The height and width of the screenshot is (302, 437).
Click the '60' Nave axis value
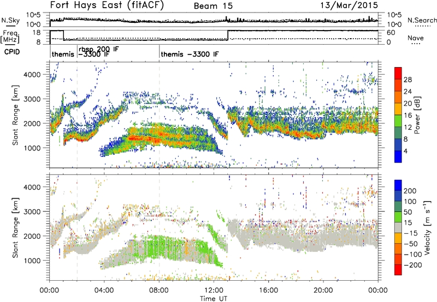[391, 33]
